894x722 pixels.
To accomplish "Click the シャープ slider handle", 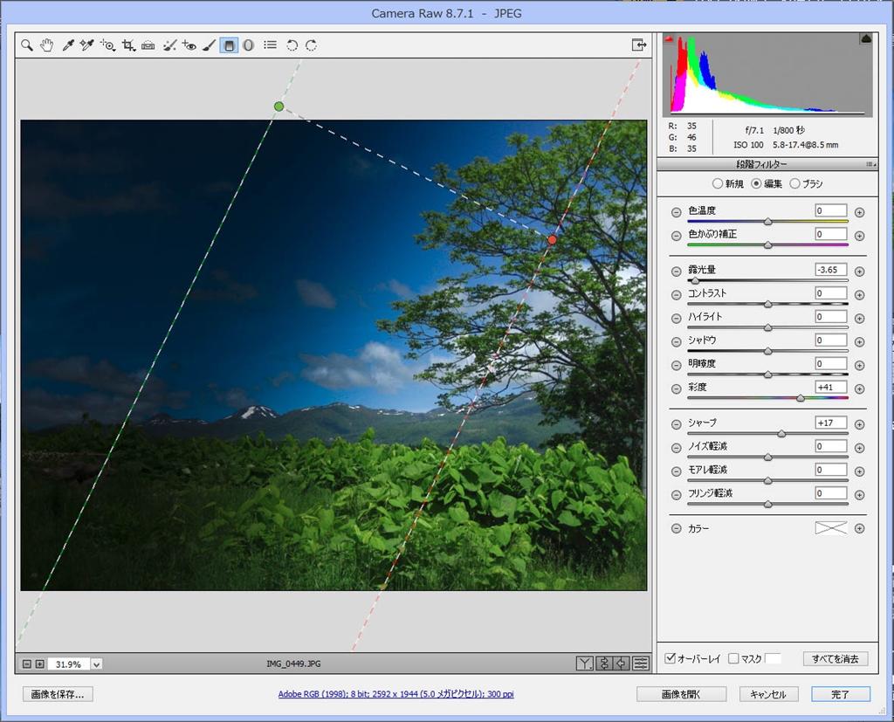I will [781, 433].
